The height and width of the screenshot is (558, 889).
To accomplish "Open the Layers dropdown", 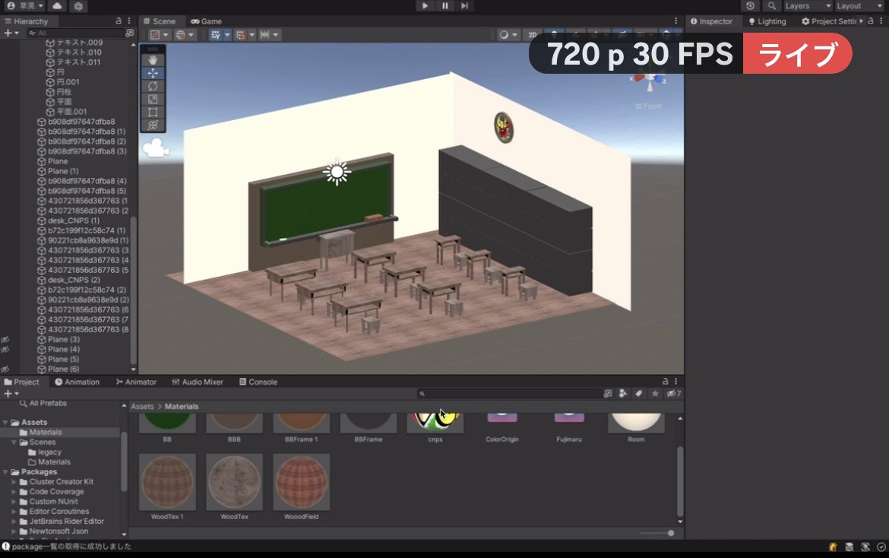I will (x=808, y=5).
